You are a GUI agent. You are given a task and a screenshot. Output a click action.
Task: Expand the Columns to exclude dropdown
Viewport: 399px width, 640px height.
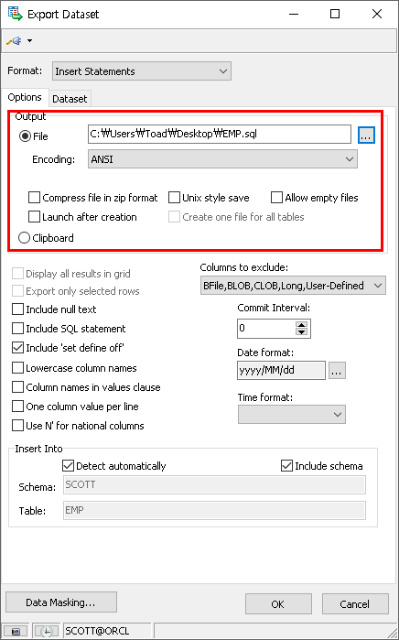pos(293,286)
